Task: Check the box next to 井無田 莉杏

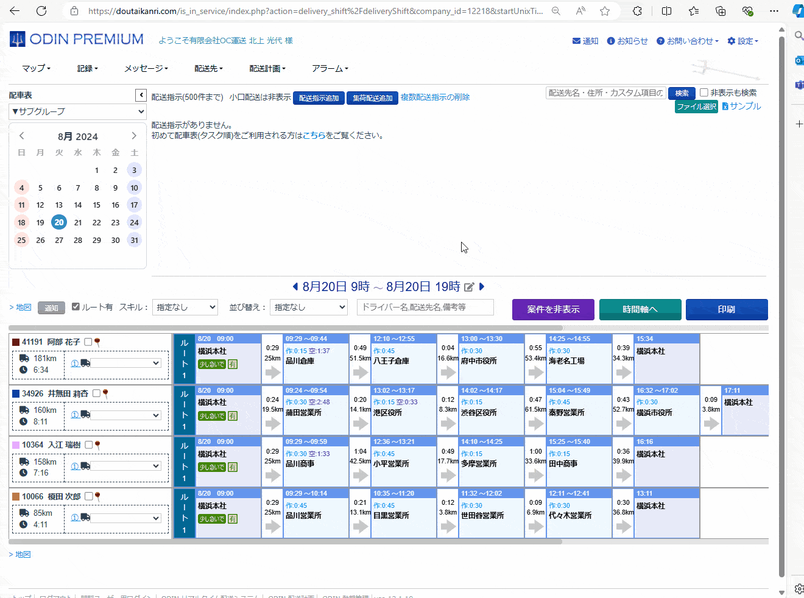Action: click(96, 393)
